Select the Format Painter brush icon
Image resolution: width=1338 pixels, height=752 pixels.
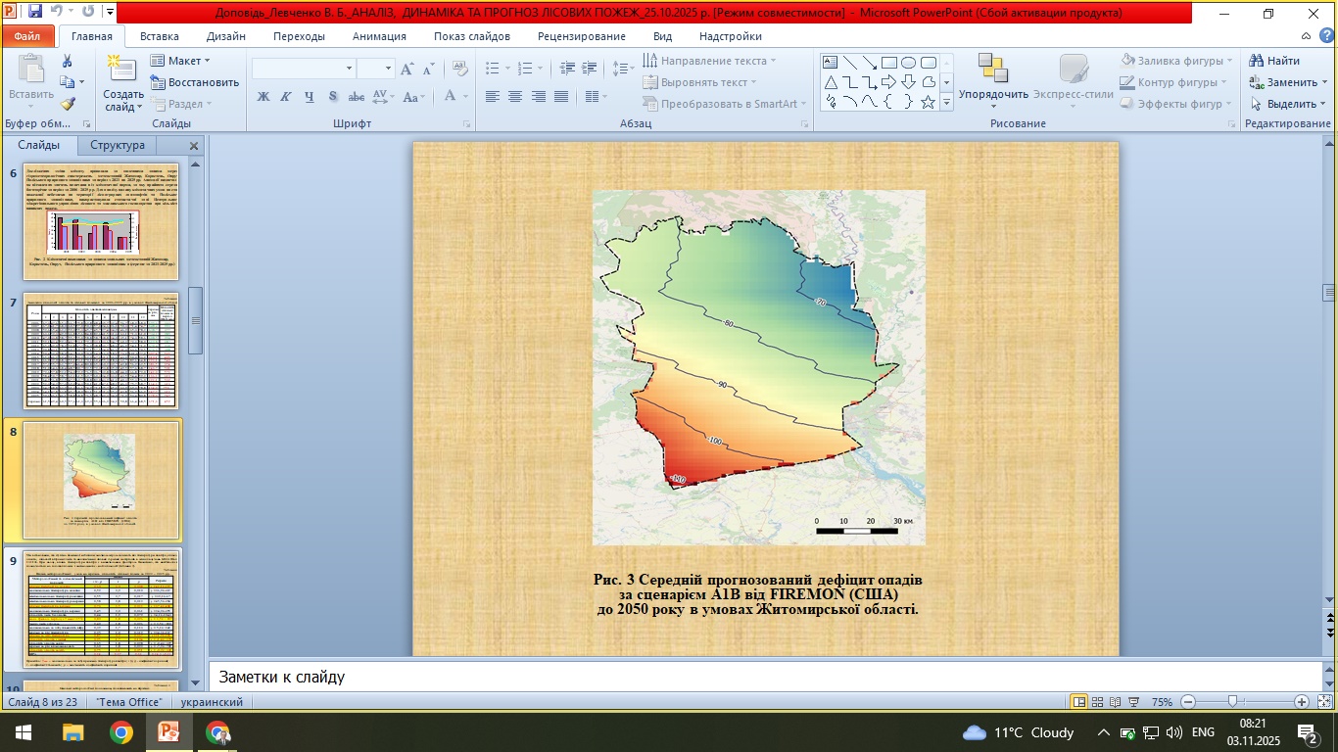click(68, 104)
